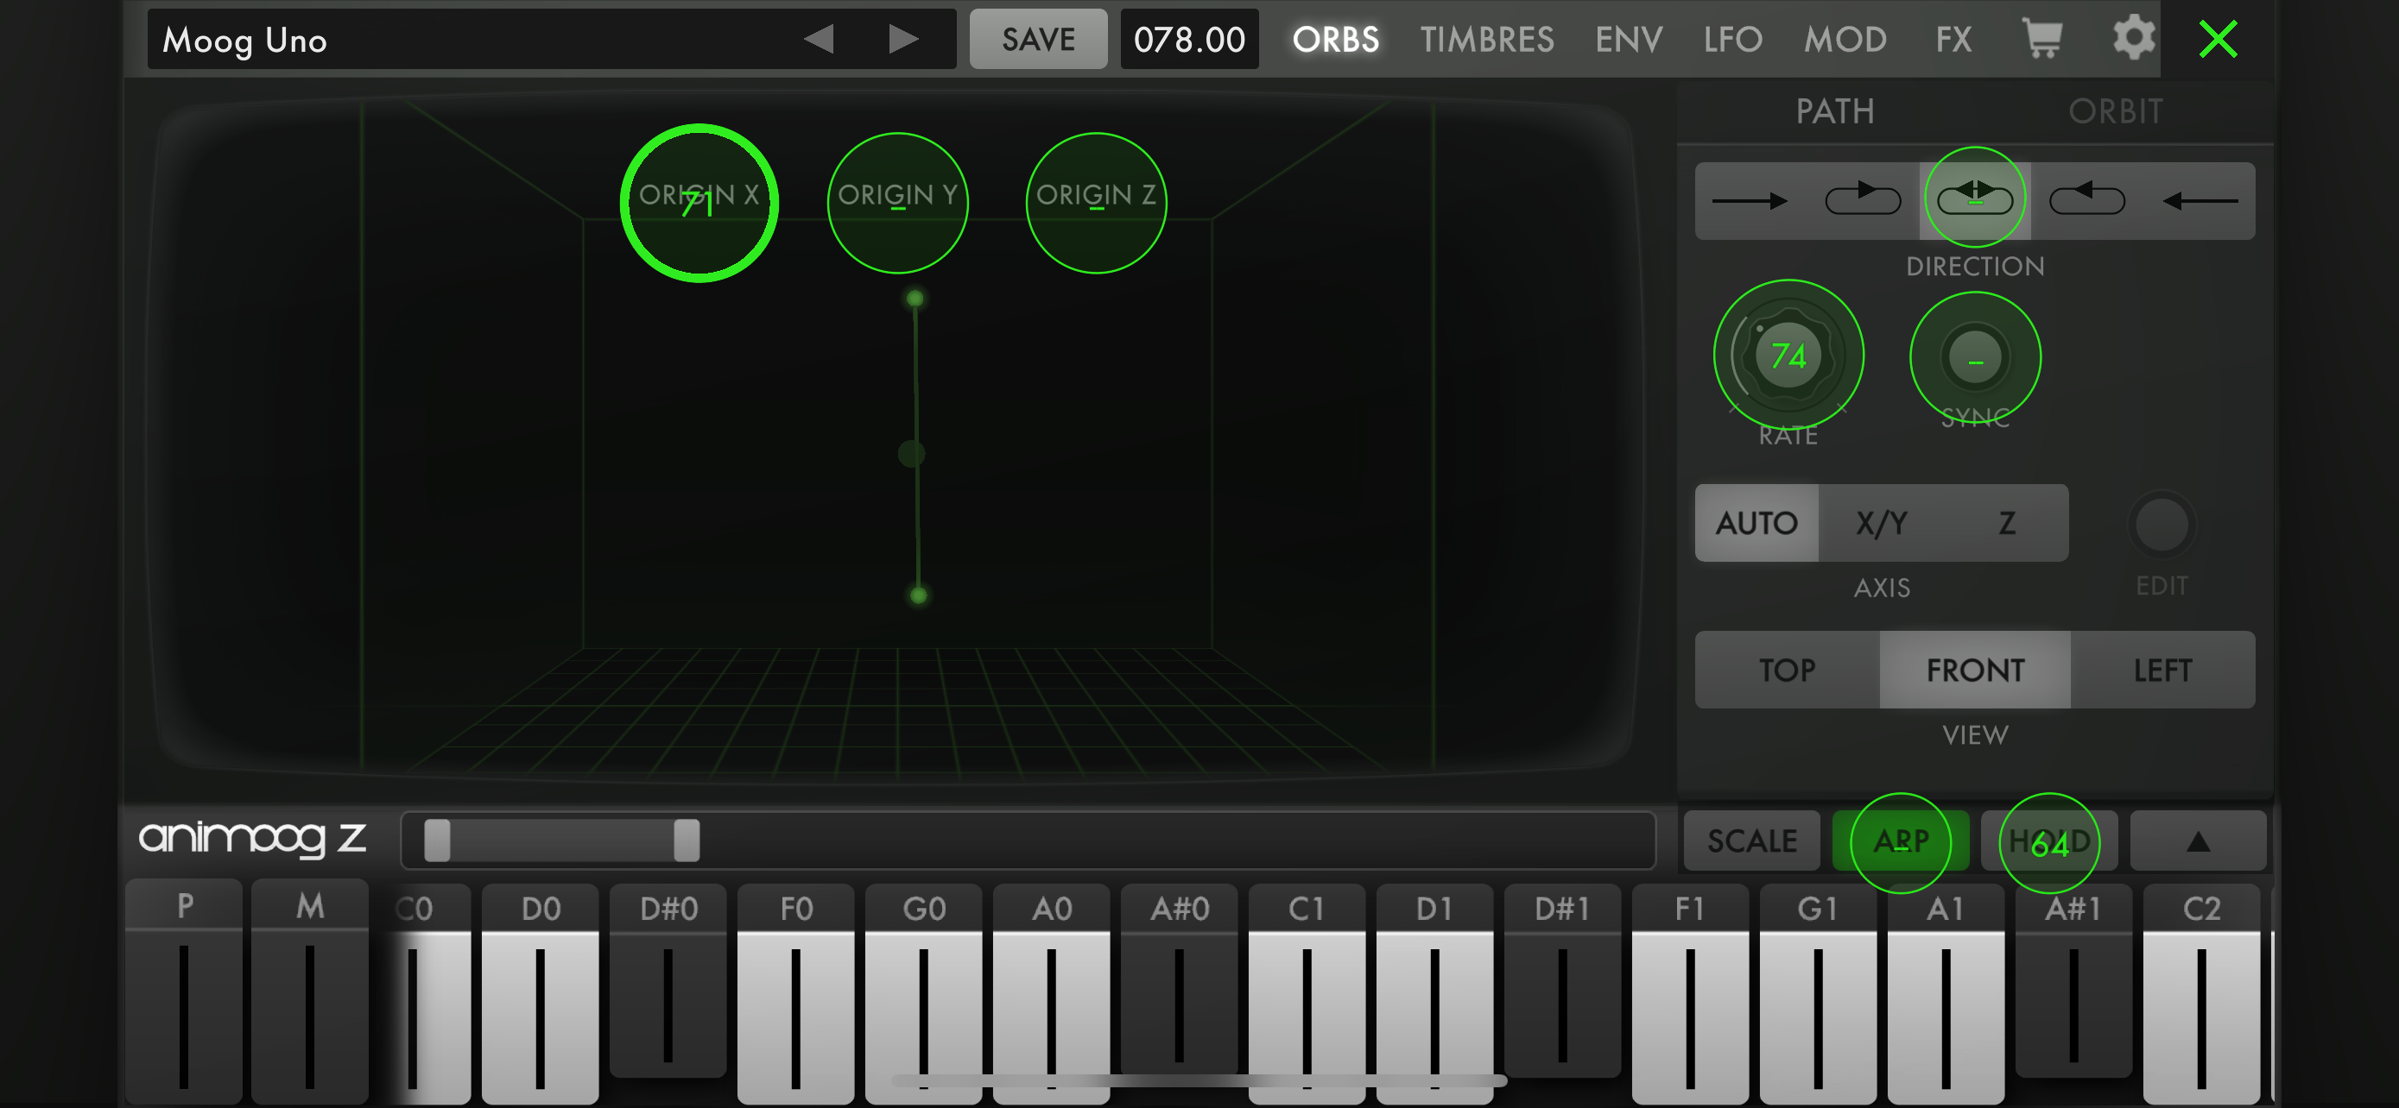
Task: Go to the previous preset with left arrow
Action: (818, 39)
